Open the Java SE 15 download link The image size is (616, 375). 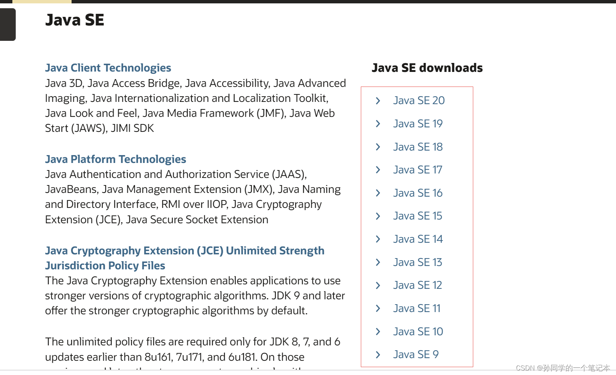417,216
